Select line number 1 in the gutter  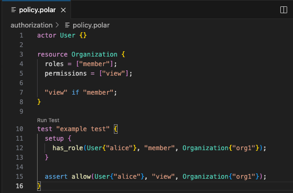21,35
